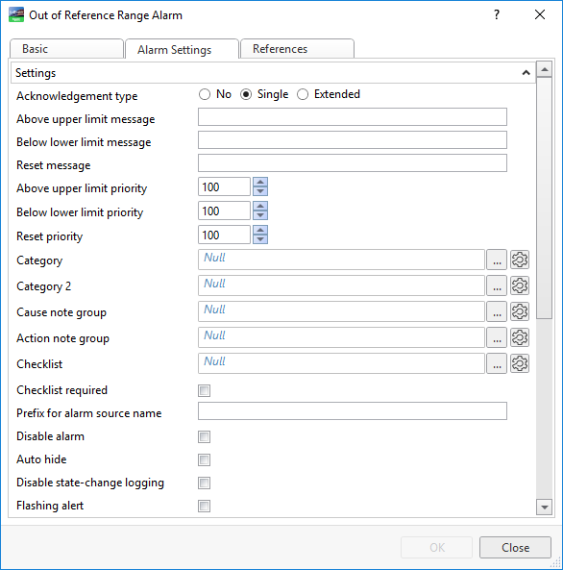The image size is (563, 570).
Task: Browse Cause note group ellipsis button
Action: (497, 311)
